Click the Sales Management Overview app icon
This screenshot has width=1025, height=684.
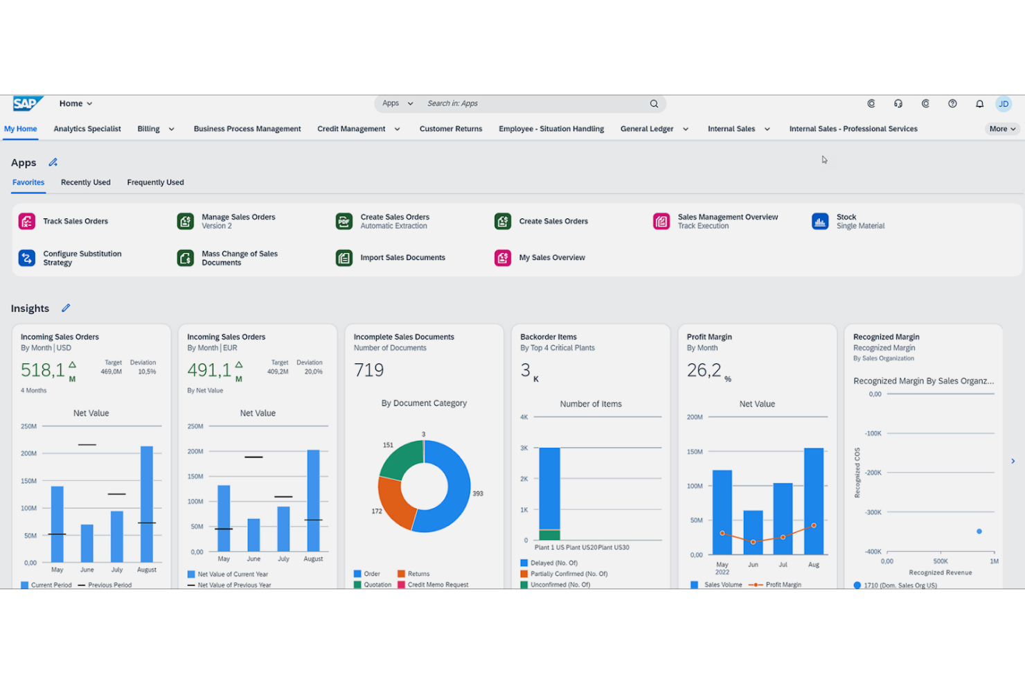(661, 221)
